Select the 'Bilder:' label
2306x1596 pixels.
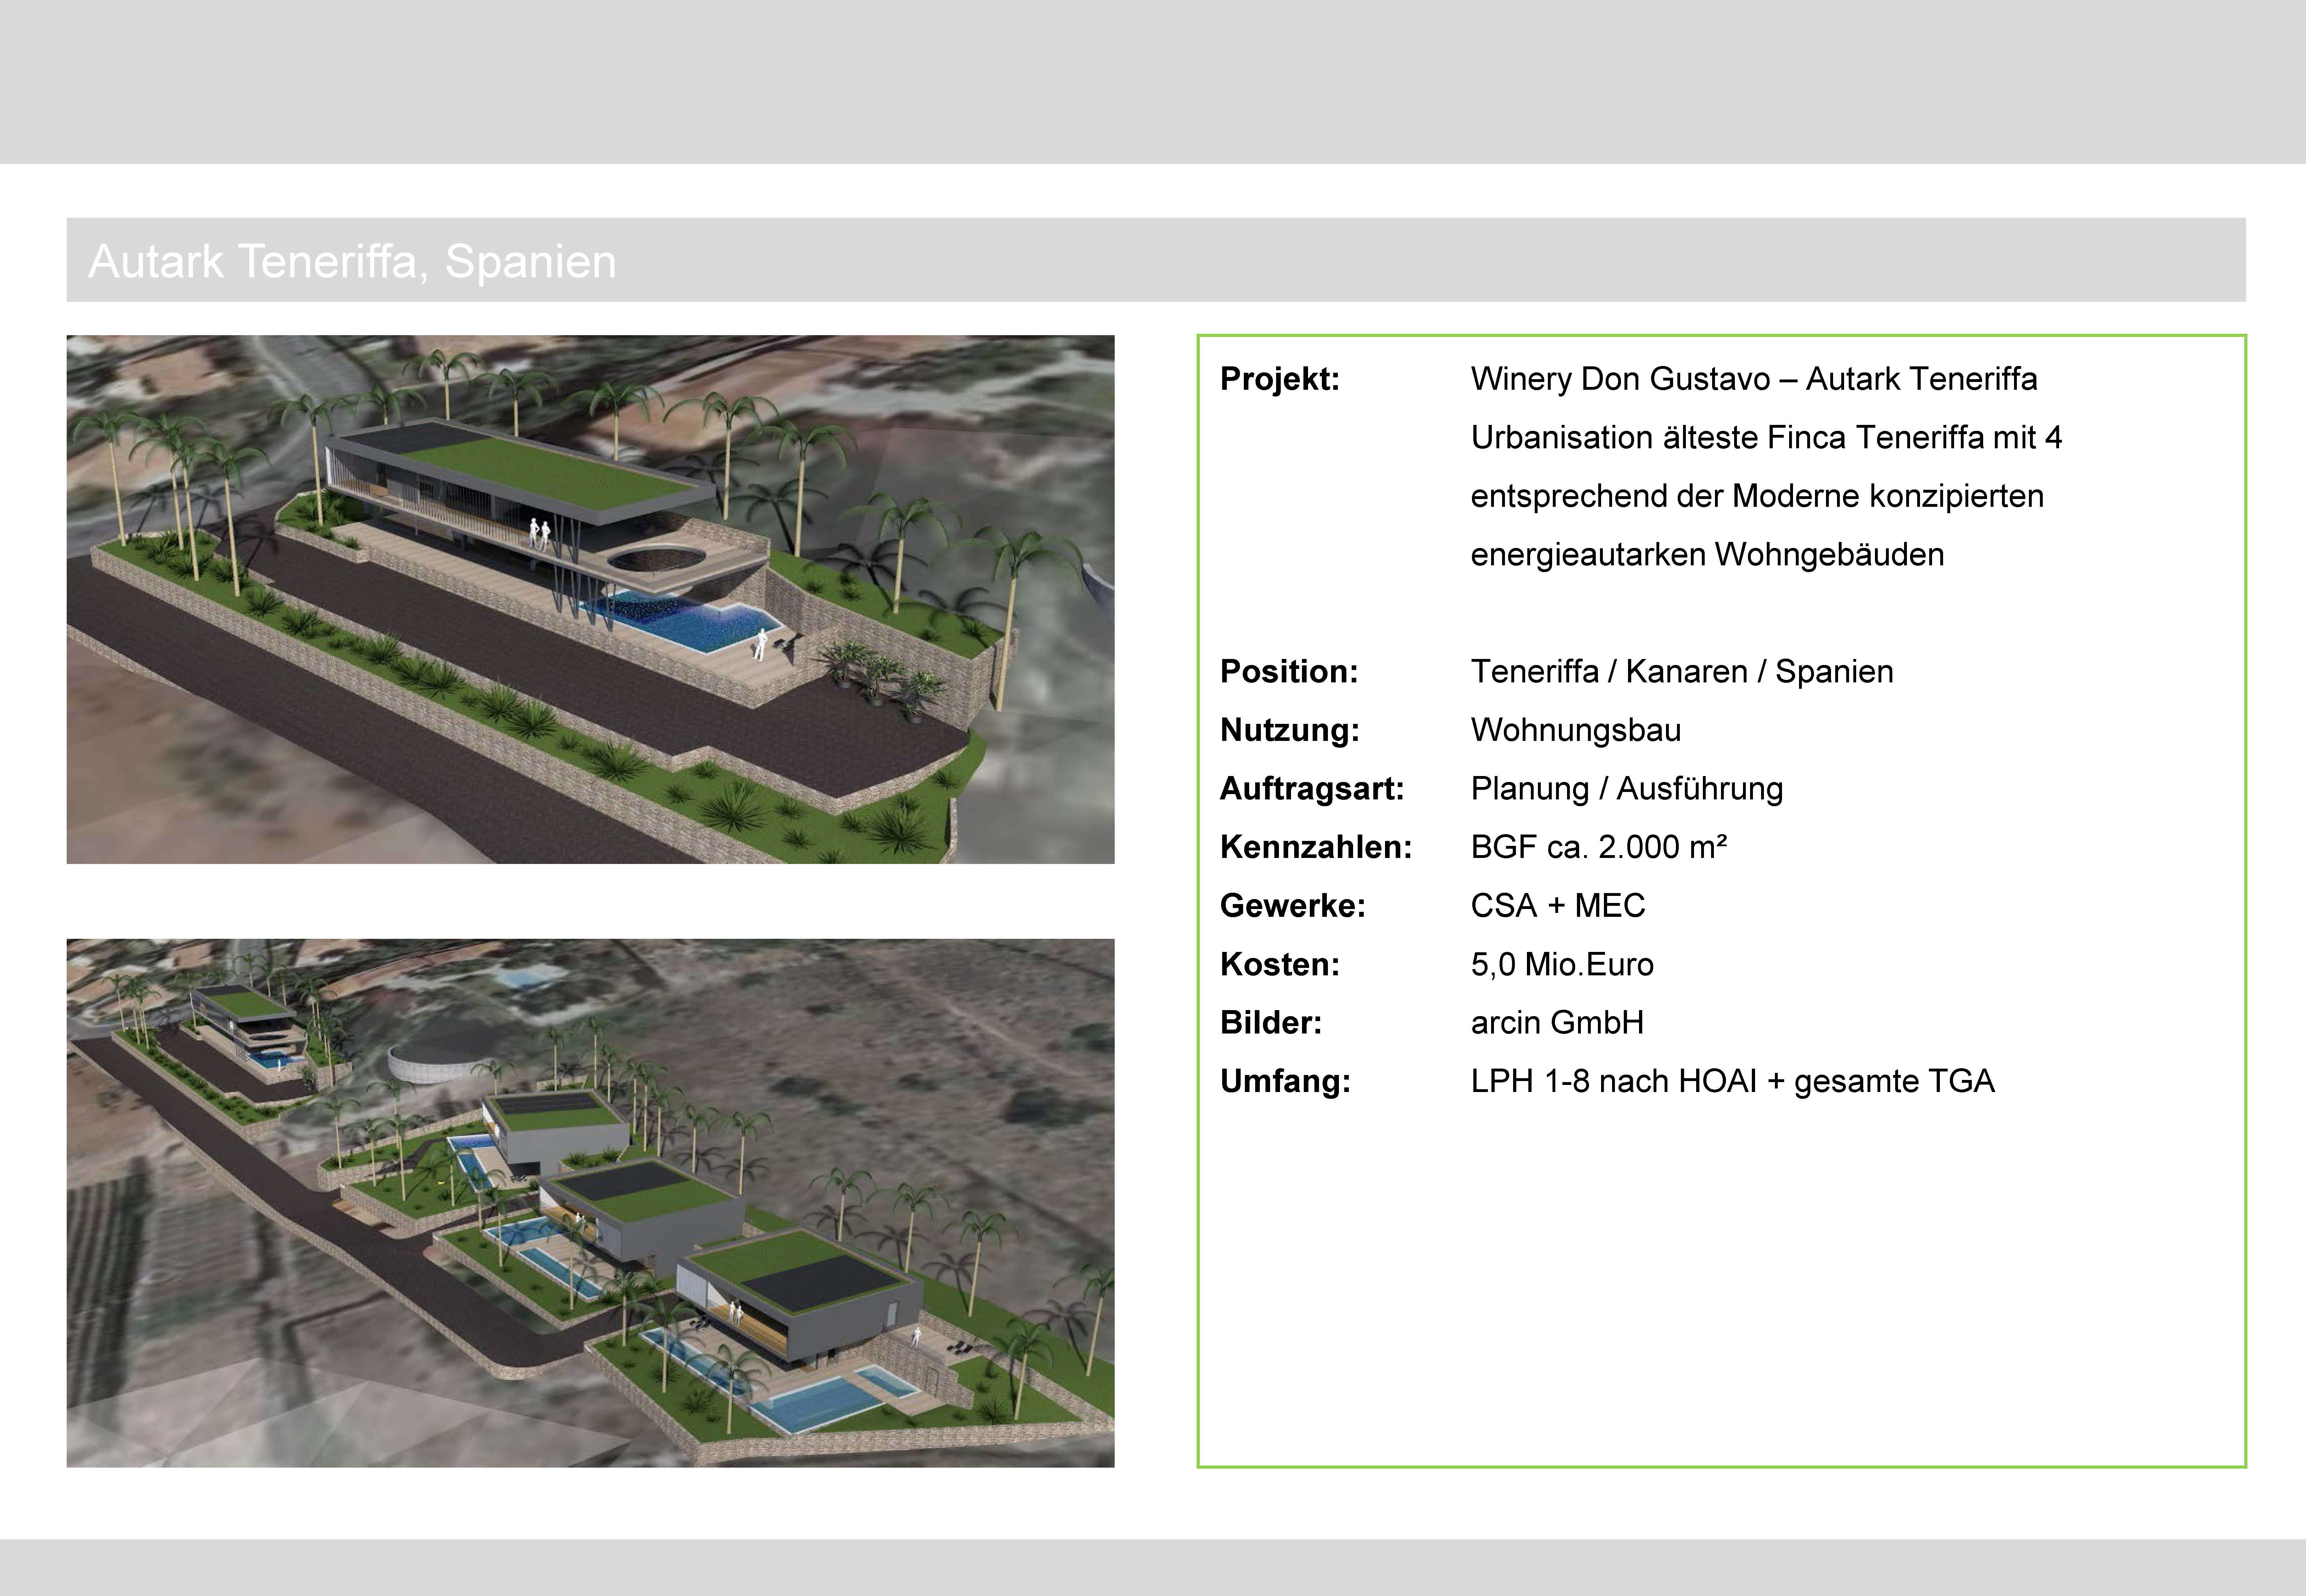point(1271,1022)
